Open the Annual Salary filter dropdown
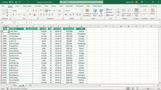 coord(75,29)
